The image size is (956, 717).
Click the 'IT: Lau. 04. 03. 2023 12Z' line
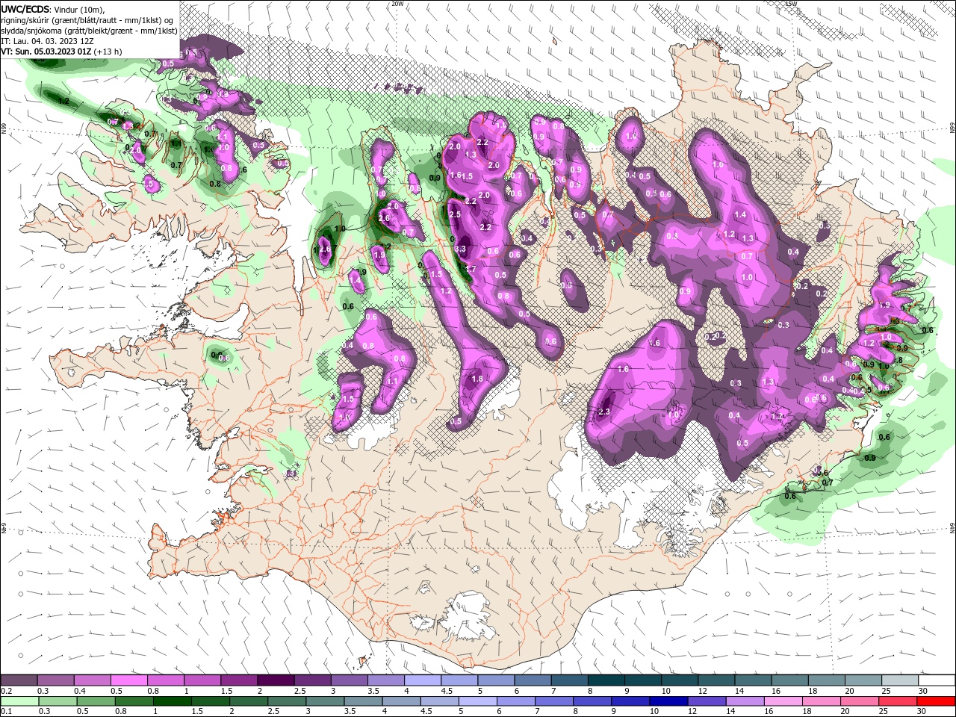(46, 42)
